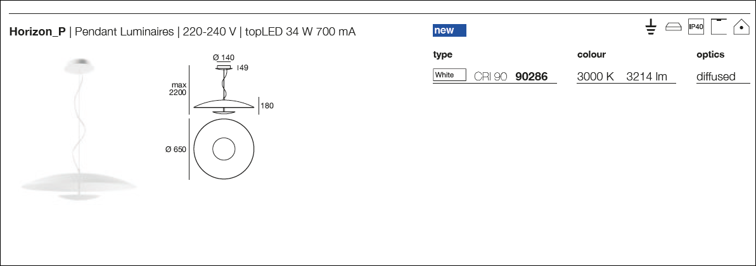
Task: Click the top view circular drawing
Action: (224, 149)
